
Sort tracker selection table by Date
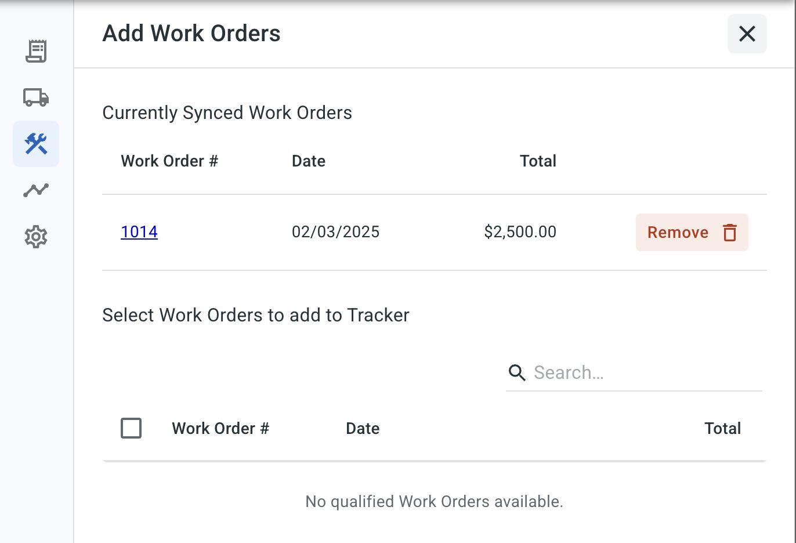[x=363, y=429]
